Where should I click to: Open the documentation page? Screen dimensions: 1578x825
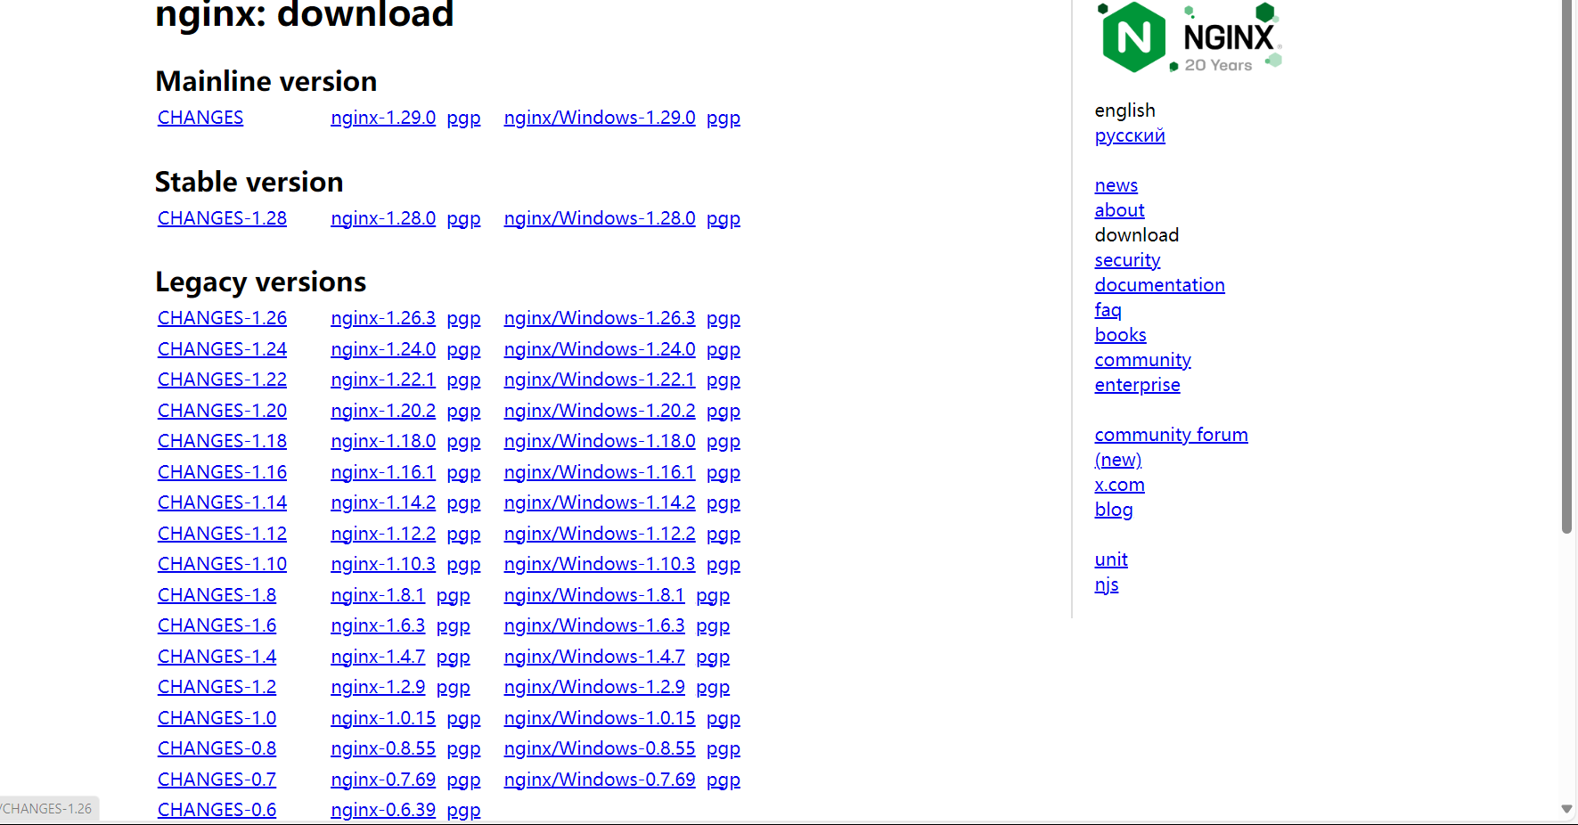(x=1159, y=285)
